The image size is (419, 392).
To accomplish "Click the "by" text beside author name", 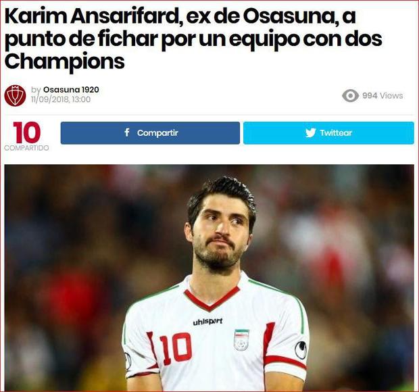I will pyautogui.click(x=36, y=90).
